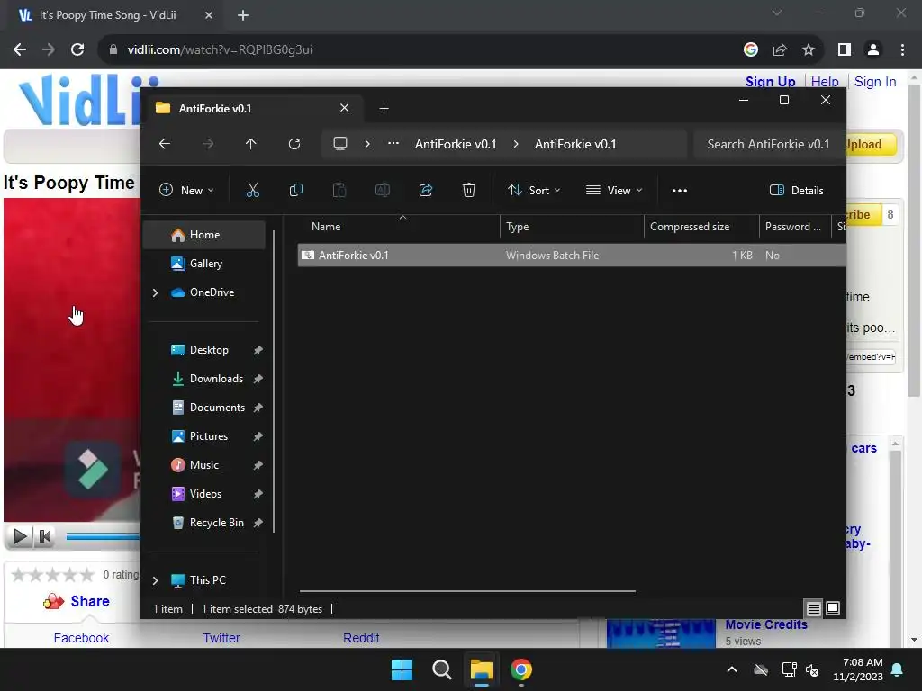Open notification bell in system tray
The height and width of the screenshot is (691, 922).
[x=898, y=669]
